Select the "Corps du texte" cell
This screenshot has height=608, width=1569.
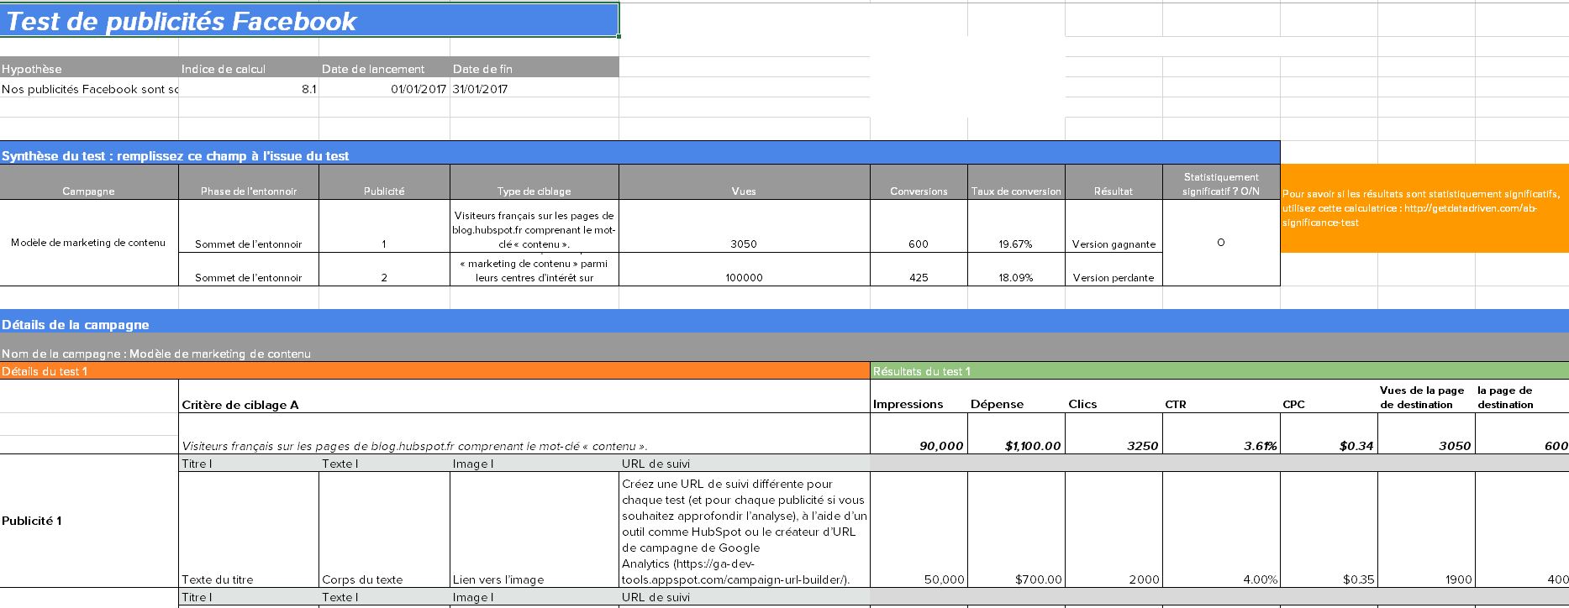click(x=385, y=530)
